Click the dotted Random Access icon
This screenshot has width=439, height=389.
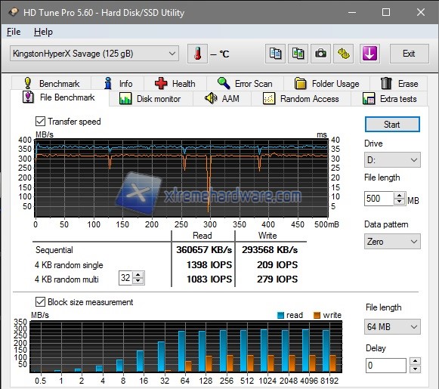[x=269, y=98]
